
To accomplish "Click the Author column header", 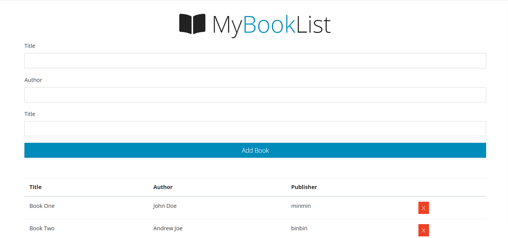I will [163, 187].
